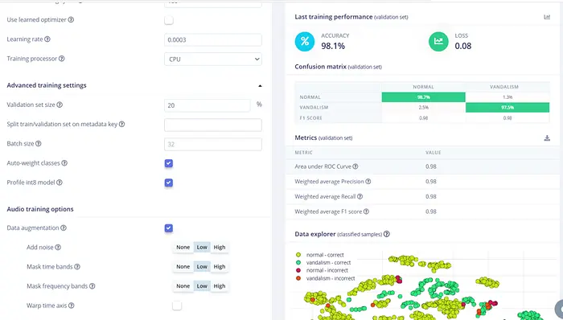This screenshot has width=563, height=320.
Task: Enable Warp time axis checkbox
Action: [x=177, y=306]
